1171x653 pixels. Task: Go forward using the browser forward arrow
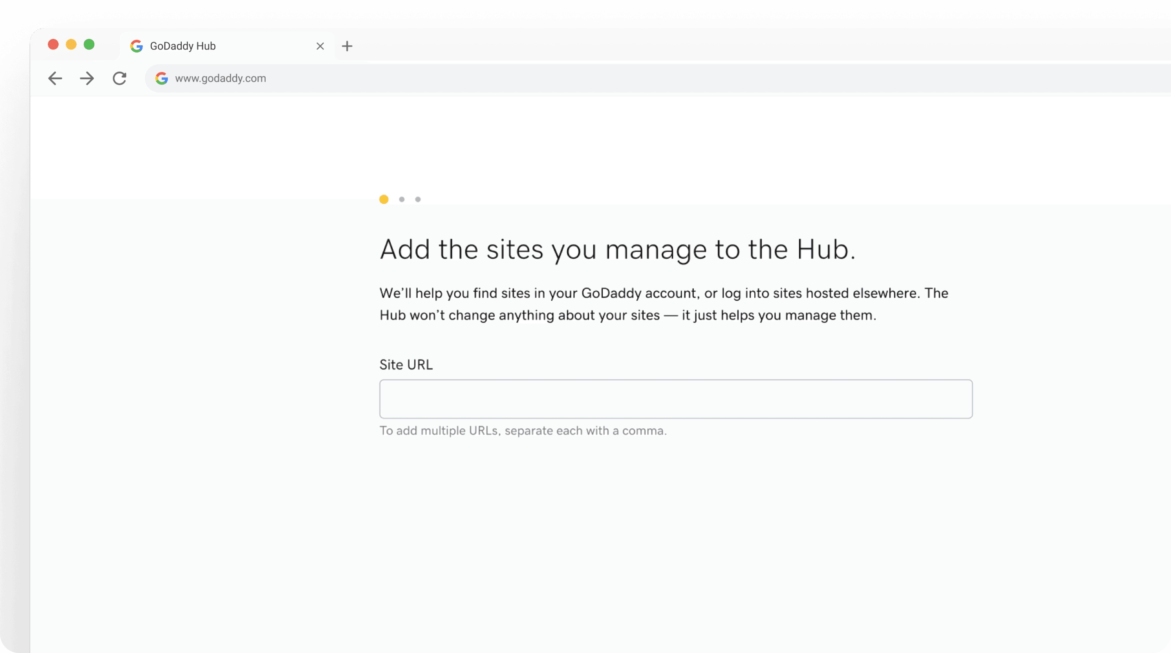(x=87, y=78)
